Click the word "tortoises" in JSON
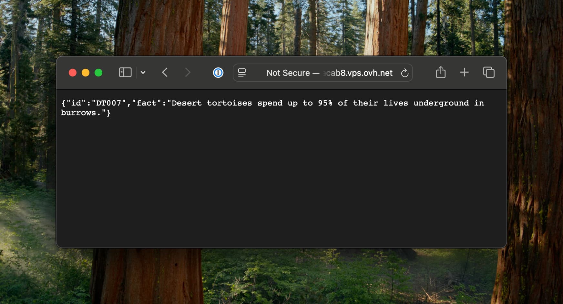Viewport: 563px width, 304px height. pos(229,103)
